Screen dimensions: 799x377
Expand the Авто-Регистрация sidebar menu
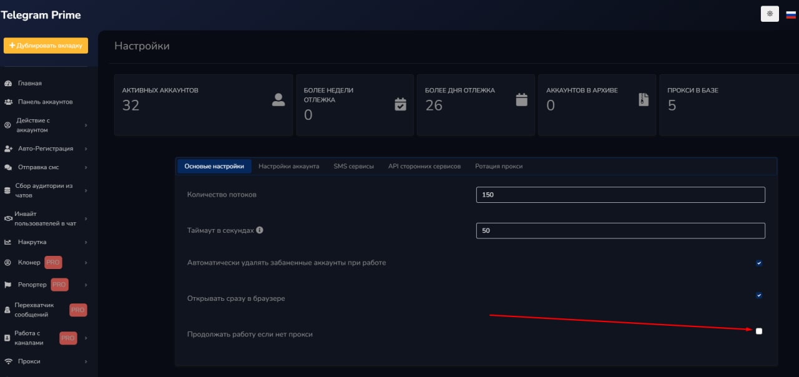click(x=46, y=149)
